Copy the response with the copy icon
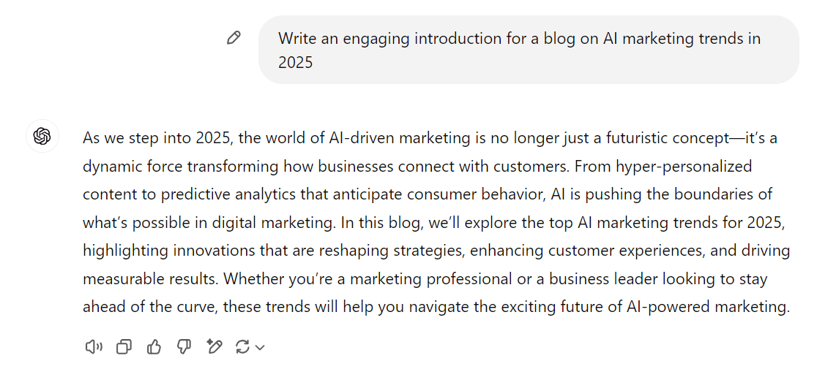This screenshot has height=369, width=817. tap(124, 346)
